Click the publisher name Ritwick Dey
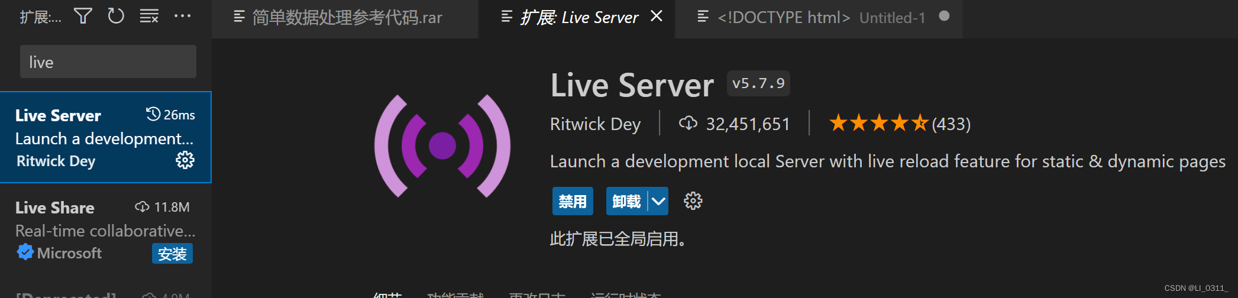This screenshot has height=298, width=1238. point(595,124)
